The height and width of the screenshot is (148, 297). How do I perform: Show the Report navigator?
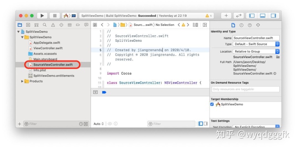(x=86, y=25)
